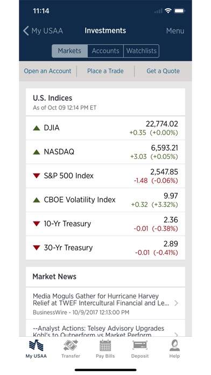This screenshot has width=211, height=375.
Task: Open the Transfer money icon
Action: [x=71, y=345]
